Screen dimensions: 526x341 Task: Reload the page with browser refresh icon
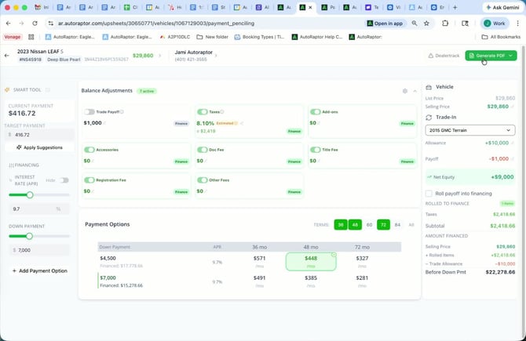coord(36,24)
